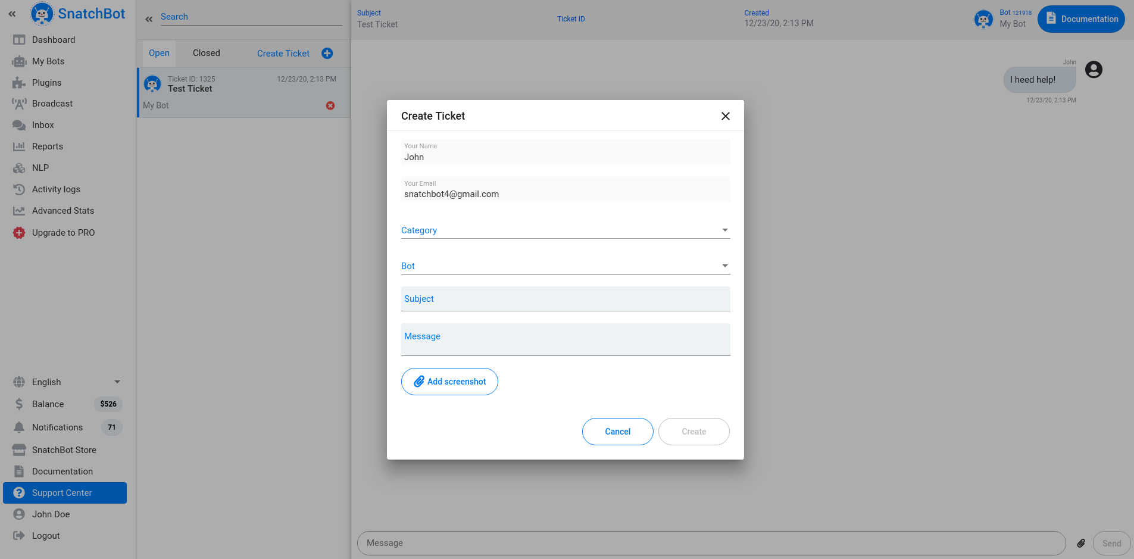Click the ticket Search field

click(251, 17)
